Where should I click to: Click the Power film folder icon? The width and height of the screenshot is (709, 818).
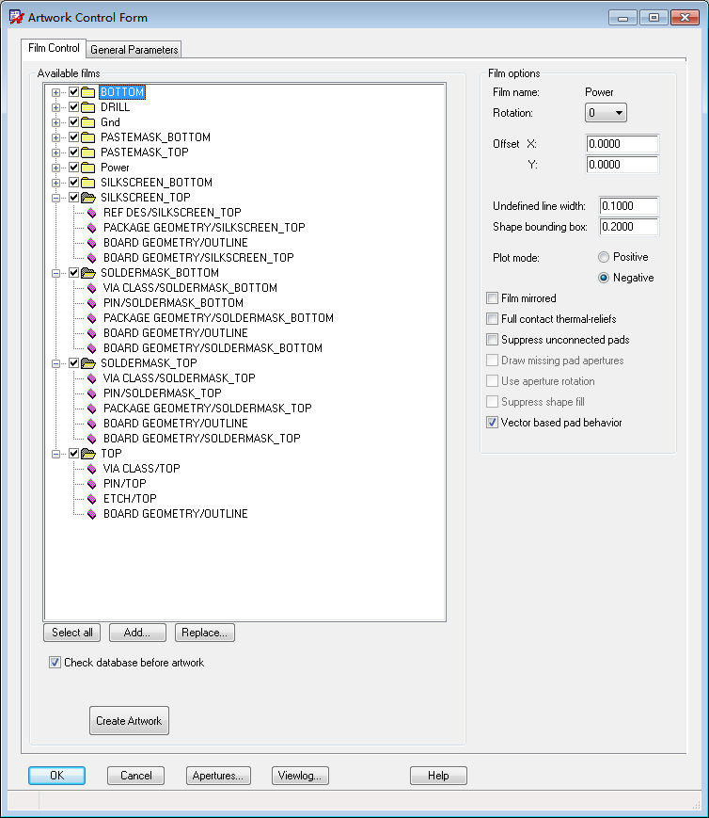[x=88, y=168]
